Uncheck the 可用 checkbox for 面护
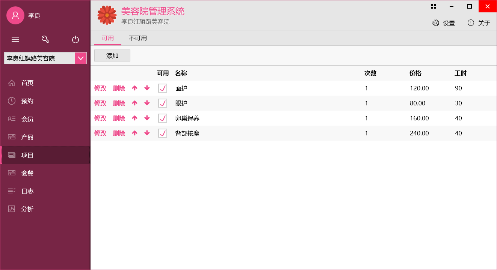Screen dimensions: 497x270 coord(163,88)
